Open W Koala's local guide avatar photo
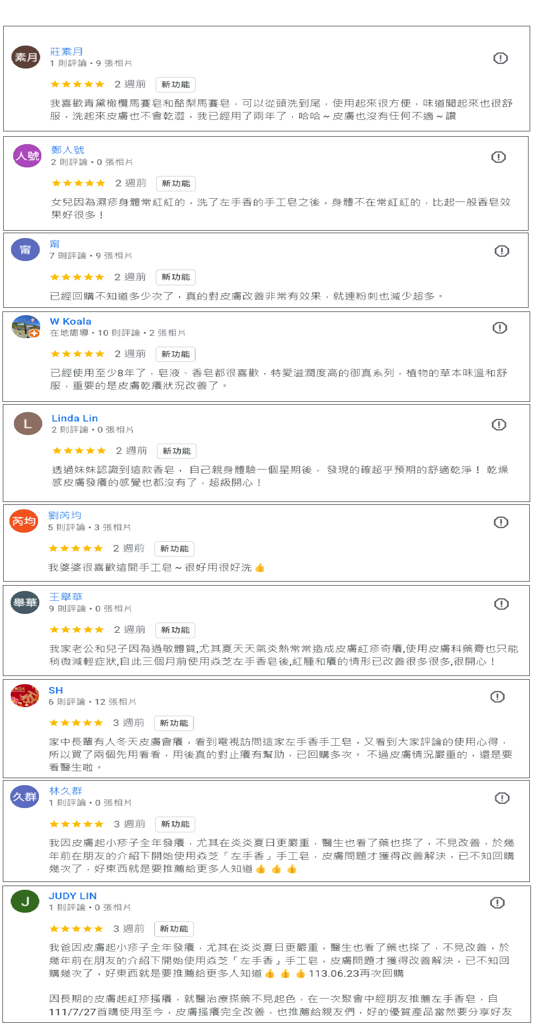 tap(26, 327)
